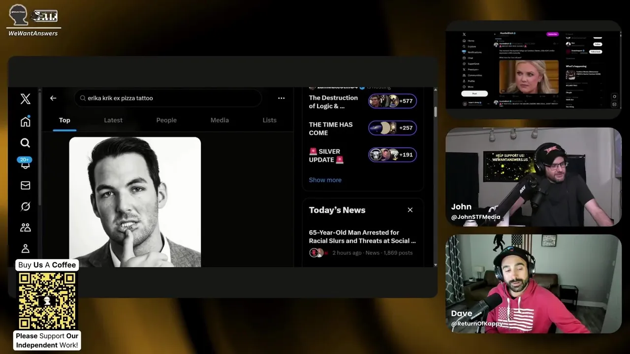Click the X logo in the main sidebar

pyautogui.click(x=26, y=99)
